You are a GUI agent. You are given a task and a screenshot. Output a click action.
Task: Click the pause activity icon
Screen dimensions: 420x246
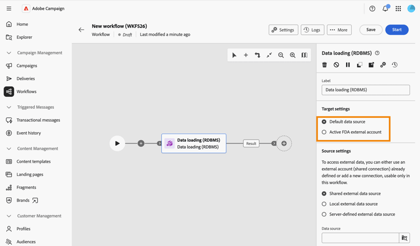348,64
